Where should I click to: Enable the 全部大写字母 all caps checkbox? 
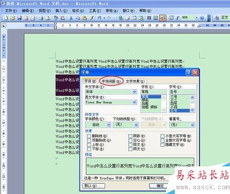(162, 140)
